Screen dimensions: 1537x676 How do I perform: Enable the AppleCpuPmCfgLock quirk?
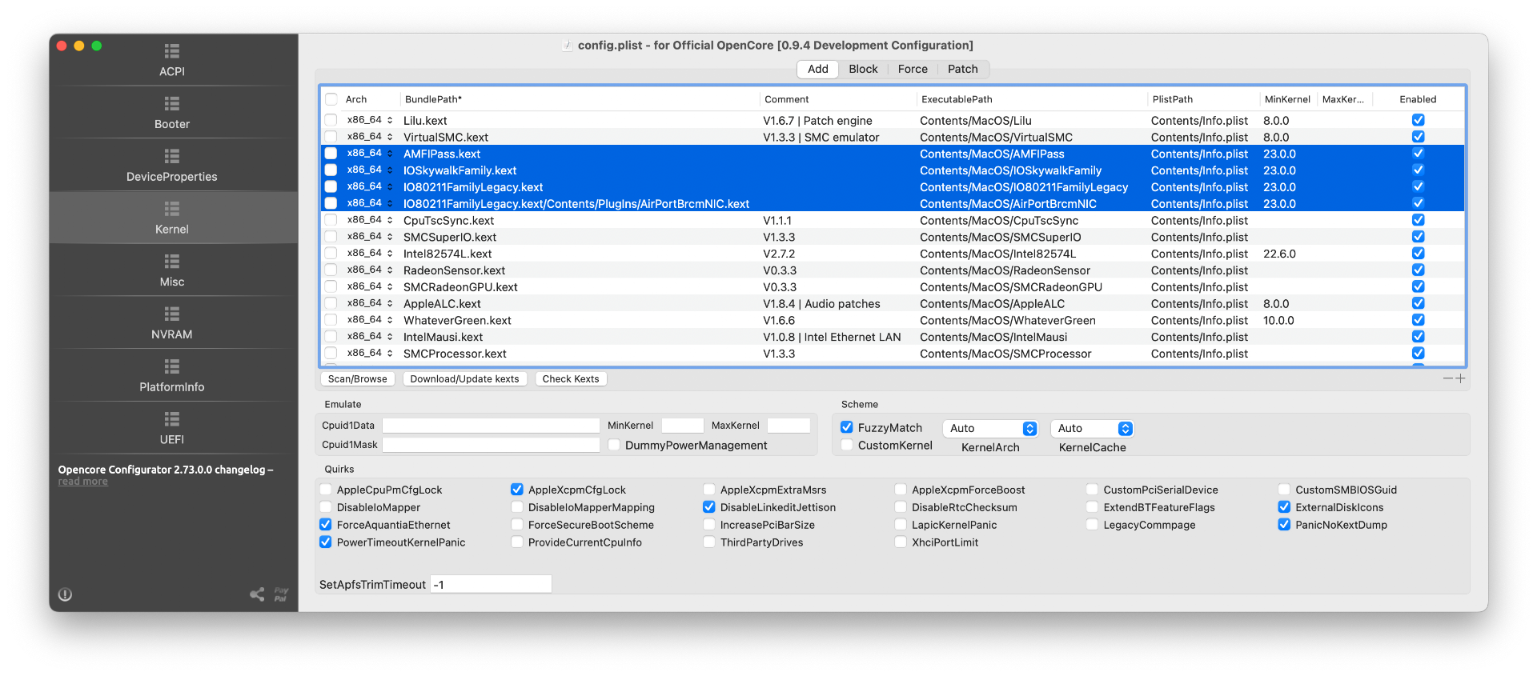pyautogui.click(x=326, y=490)
